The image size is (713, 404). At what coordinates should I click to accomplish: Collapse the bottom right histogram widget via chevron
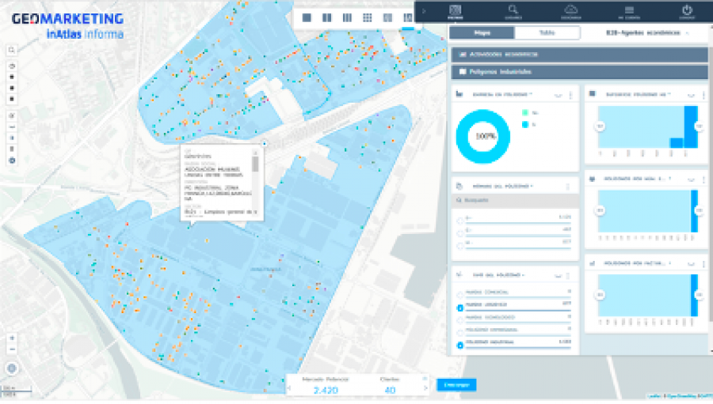[691, 264]
